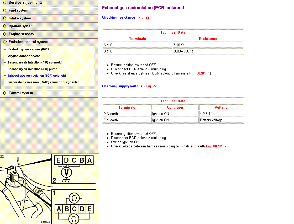Click the yellow arrow icon beside Ignition system

point(5,26)
